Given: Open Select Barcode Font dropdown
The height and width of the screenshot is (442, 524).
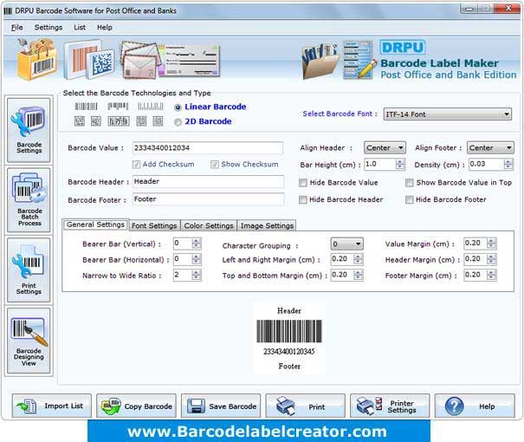Looking at the screenshot, I should (x=448, y=114).
